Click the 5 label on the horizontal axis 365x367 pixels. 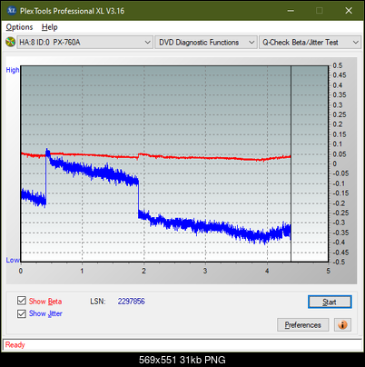(329, 271)
